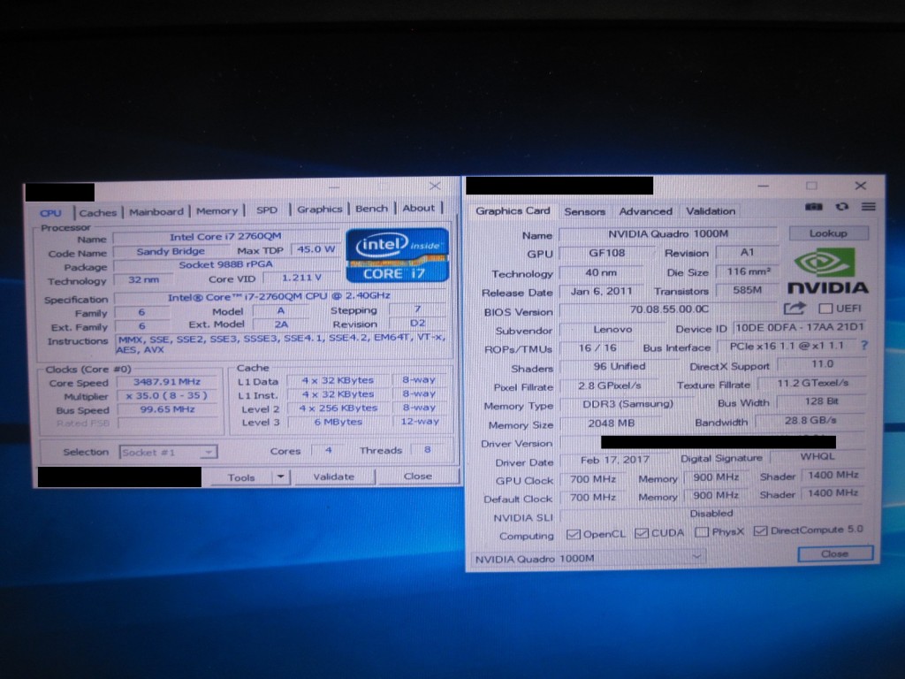Click the Driver Date value Feb 17, 2017
Screen dimensions: 905x679
pos(615,460)
